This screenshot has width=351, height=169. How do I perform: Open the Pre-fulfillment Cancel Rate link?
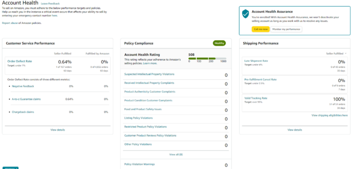[260, 79]
